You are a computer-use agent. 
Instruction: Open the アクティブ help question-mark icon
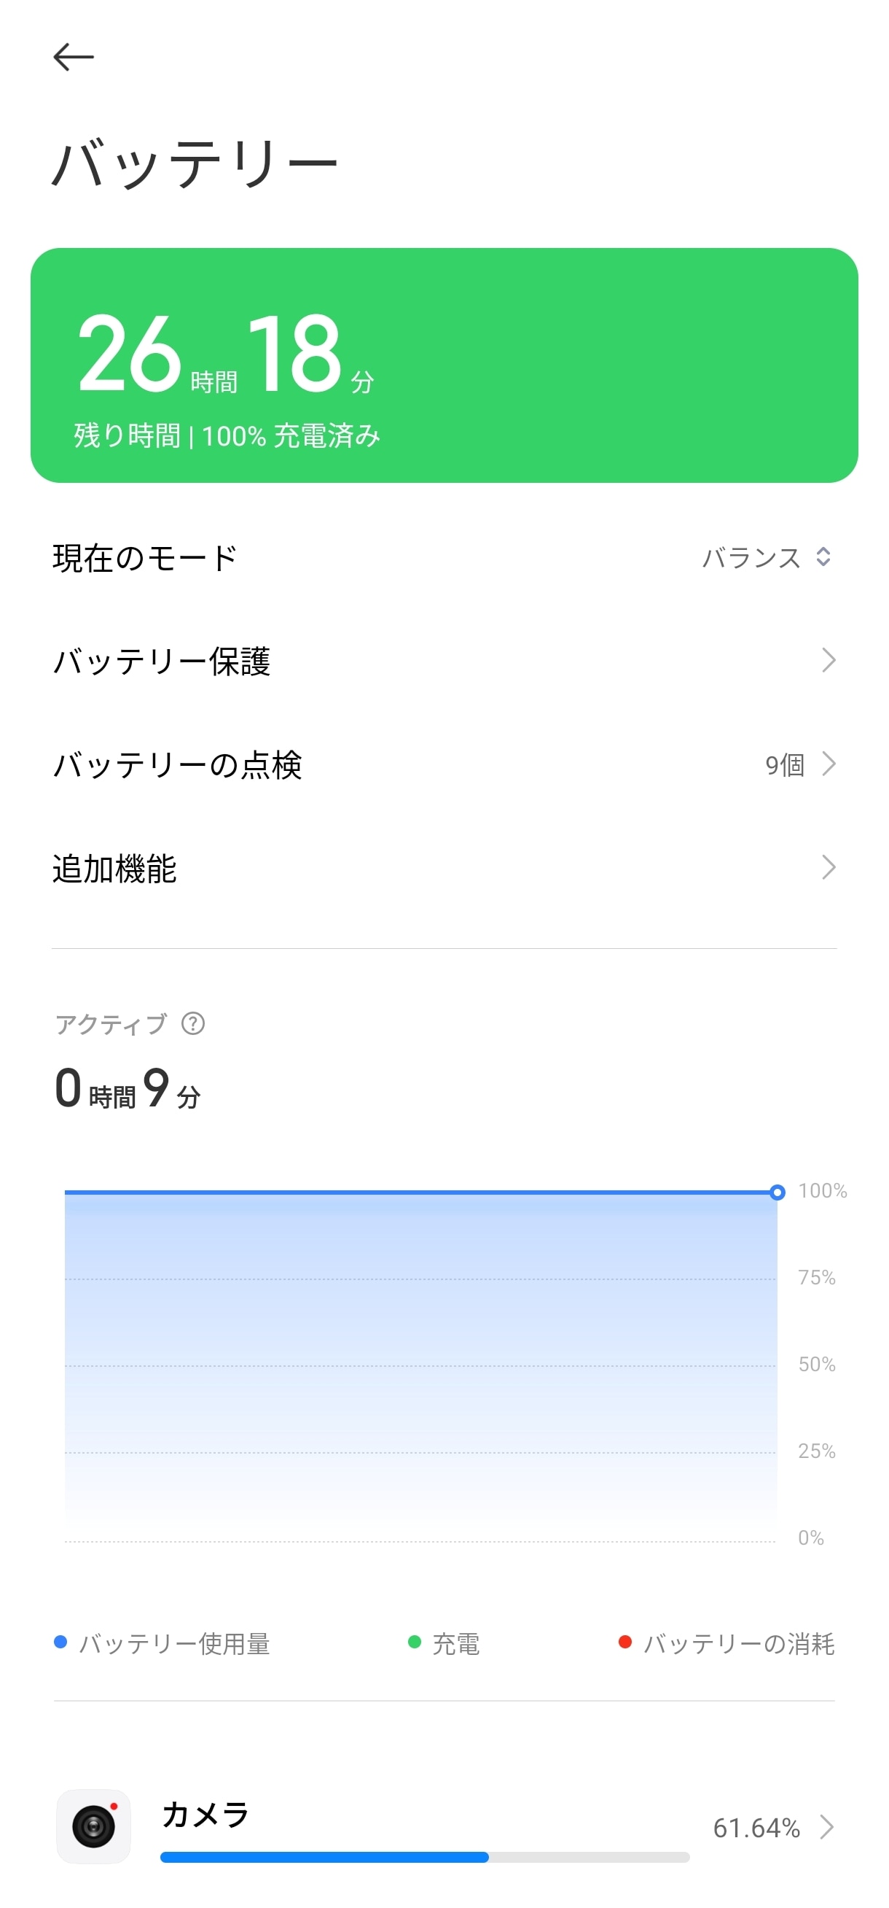click(193, 1023)
